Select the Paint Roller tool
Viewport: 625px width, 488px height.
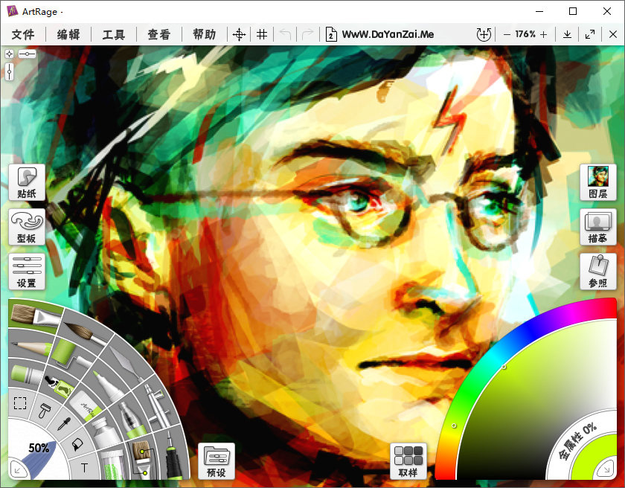pos(71,354)
